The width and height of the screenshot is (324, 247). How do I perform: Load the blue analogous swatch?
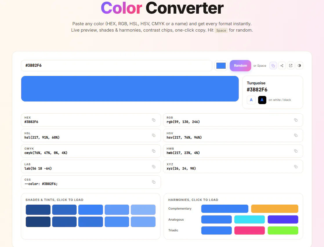click(216, 219)
